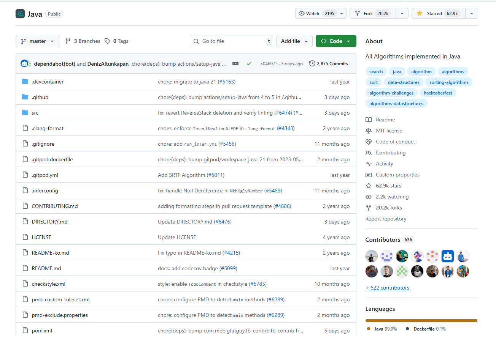The image size is (496, 337).
Task: Open the 2,875 Commits history link
Action: pos(329,63)
